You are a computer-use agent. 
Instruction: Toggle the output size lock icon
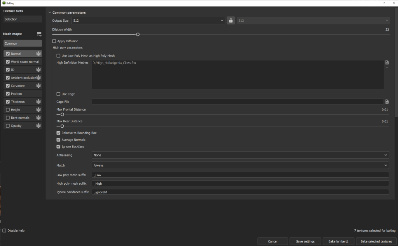click(231, 21)
